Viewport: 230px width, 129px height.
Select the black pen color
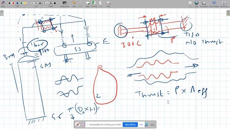click(x=9, y=3)
